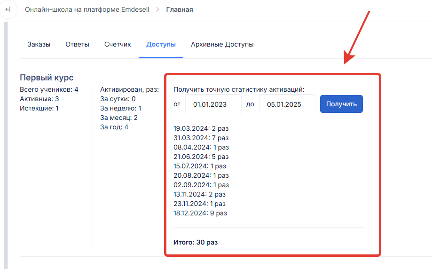Open the Онлайн-школа на платформе Emdesell breadcrumb
The width and height of the screenshot is (432, 269).
[x=87, y=9]
